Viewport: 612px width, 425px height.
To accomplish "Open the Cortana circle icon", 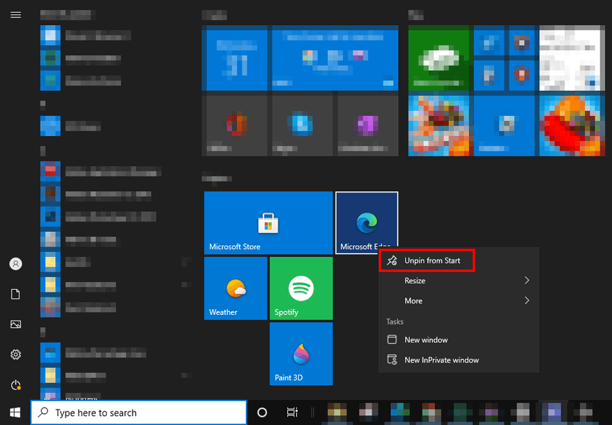I will point(262,413).
